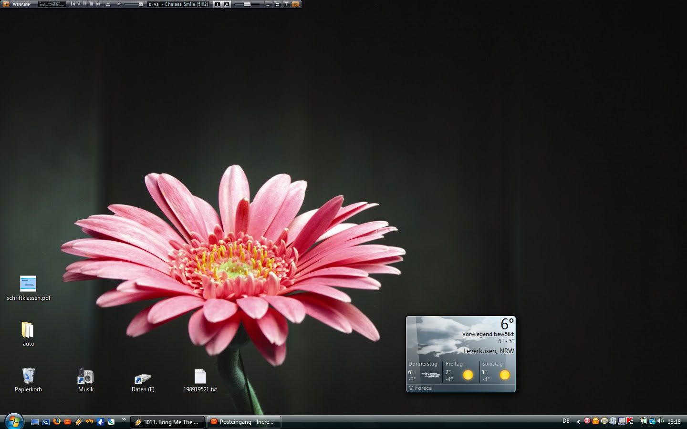Open the Winamp file info icon
The width and height of the screenshot is (687, 429).
click(x=217, y=4)
